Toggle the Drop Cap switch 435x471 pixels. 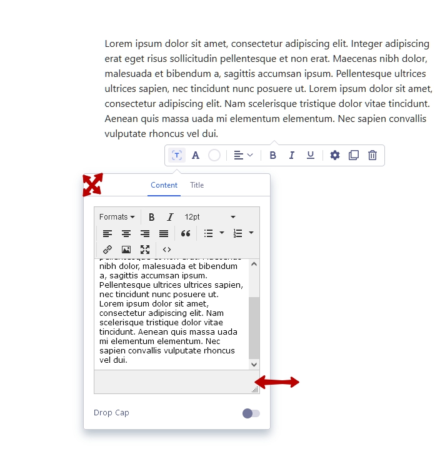[x=251, y=413]
